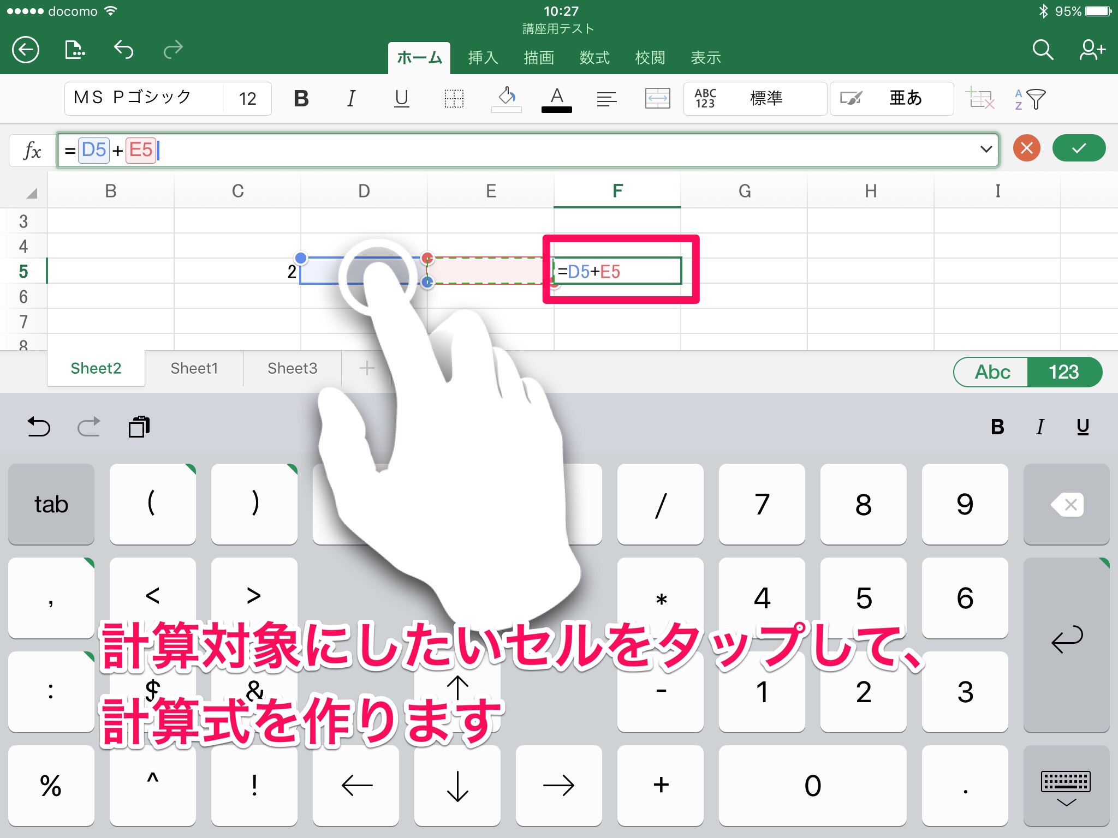1118x838 pixels.
Task: Tap the back arrow circle icon
Action: 26,50
